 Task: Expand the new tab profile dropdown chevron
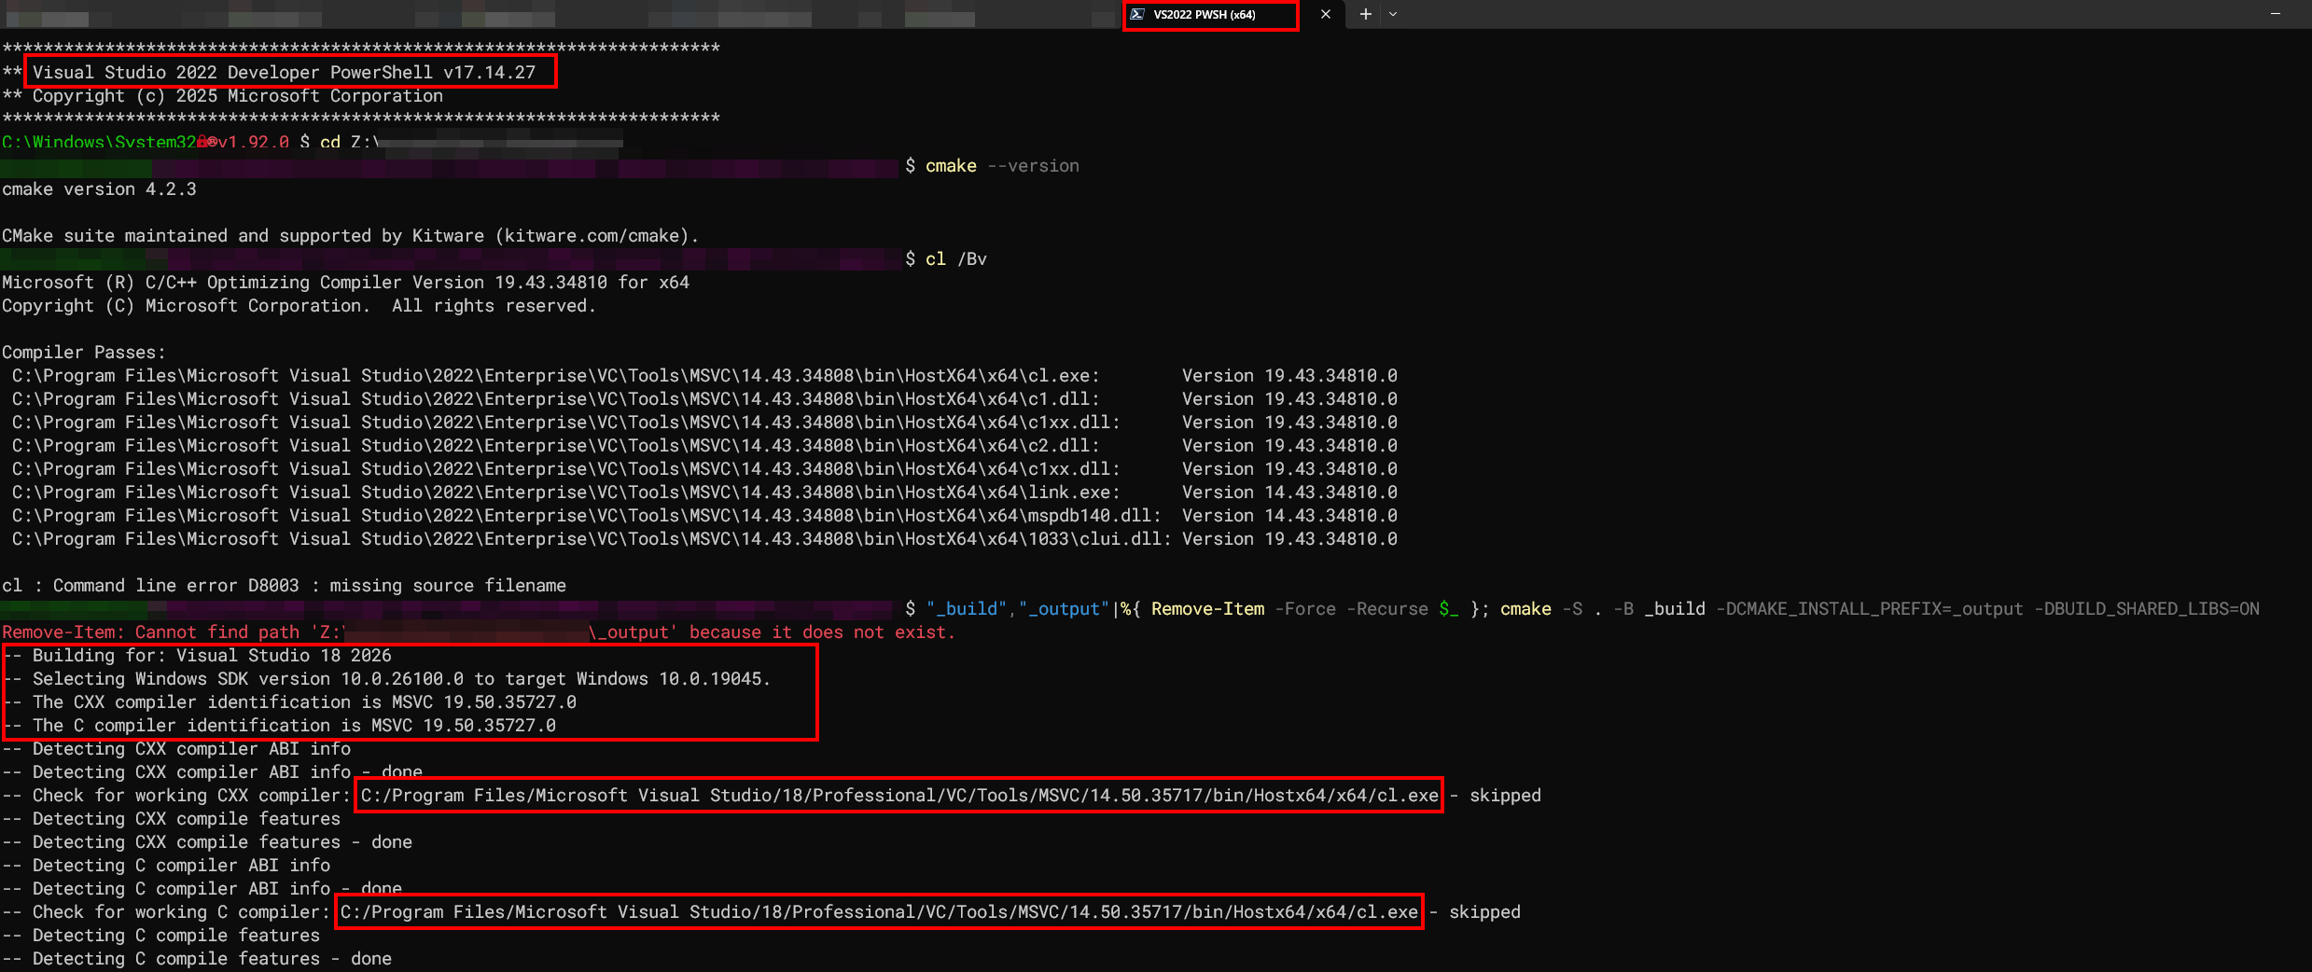pos(1393,14)
